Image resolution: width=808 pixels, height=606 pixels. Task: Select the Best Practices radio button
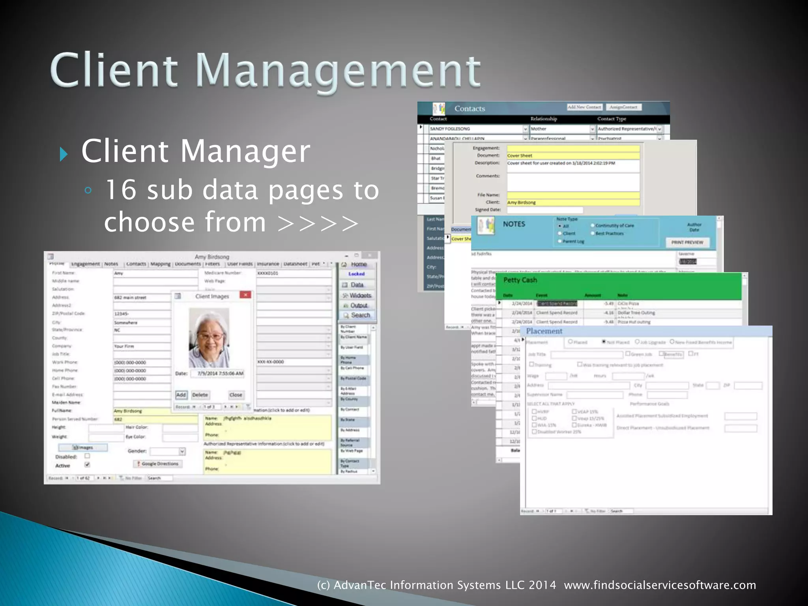pos(593,233)
